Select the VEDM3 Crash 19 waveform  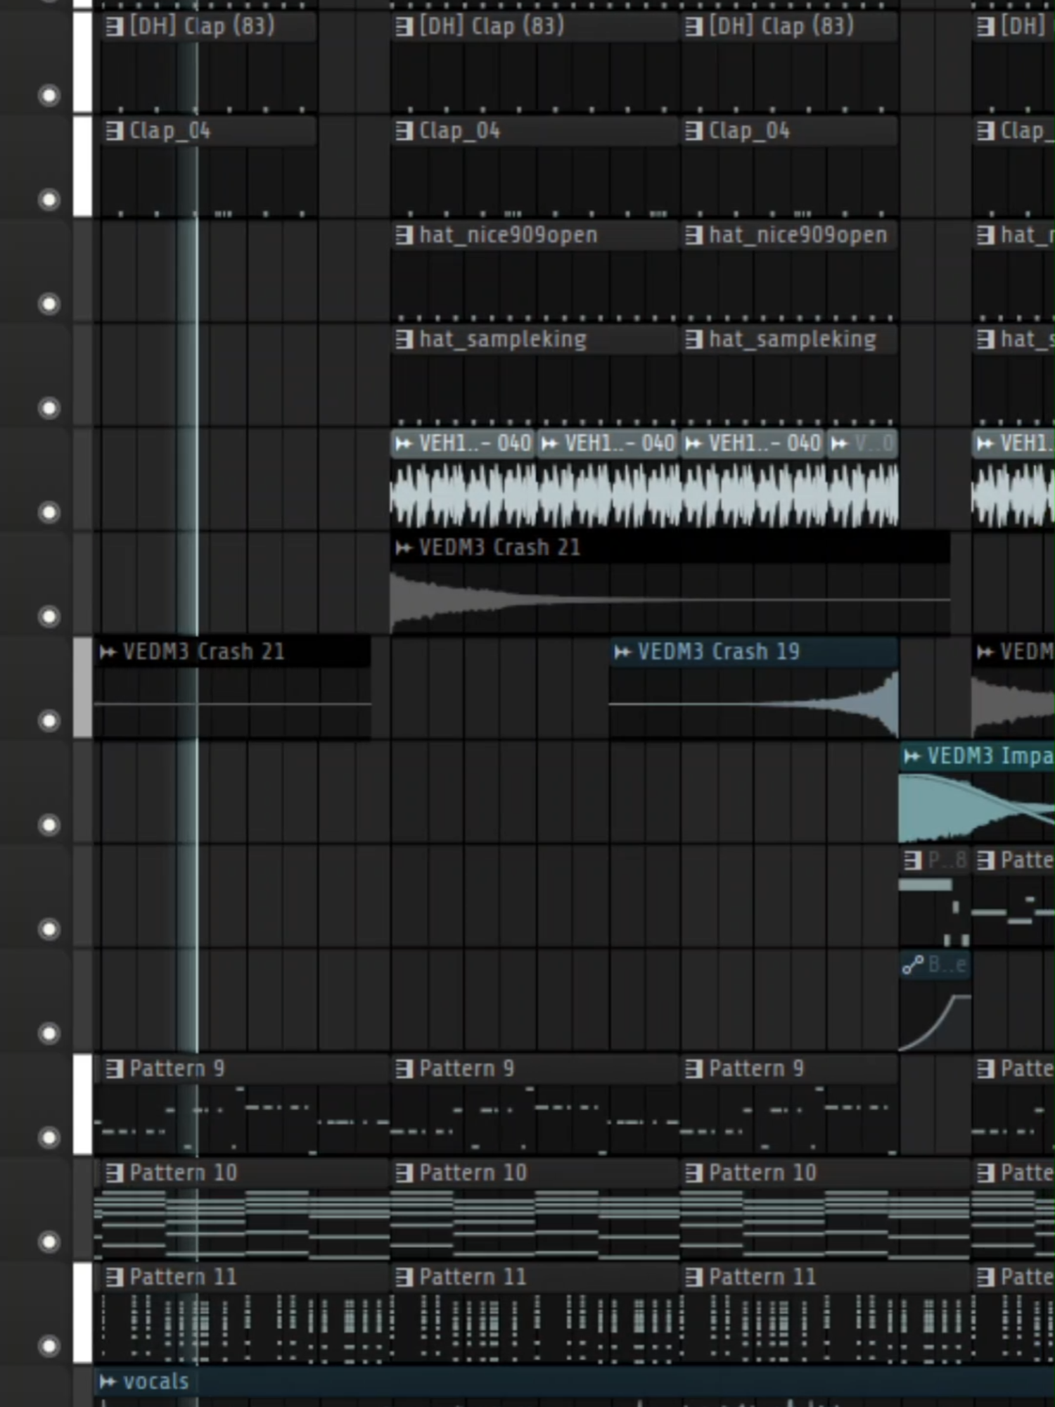pos(754,703)
